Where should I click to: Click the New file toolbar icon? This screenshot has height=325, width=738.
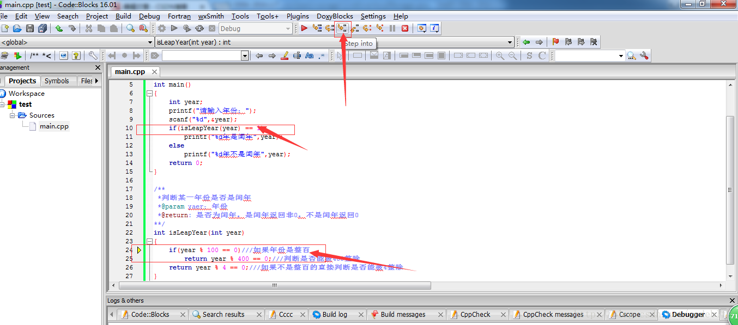click(x=5, y=28)
